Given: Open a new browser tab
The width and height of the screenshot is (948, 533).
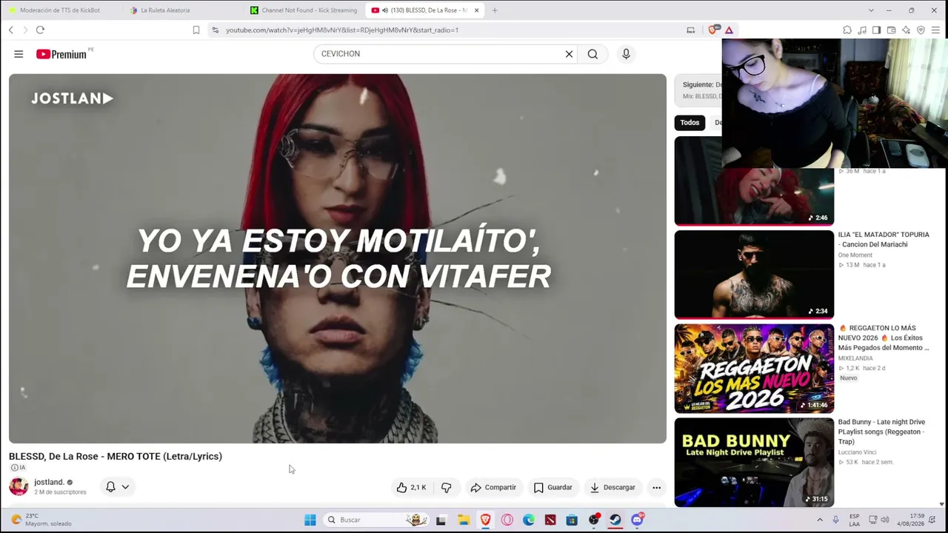Looking at the screenshot, I should (x=495, y=10).
